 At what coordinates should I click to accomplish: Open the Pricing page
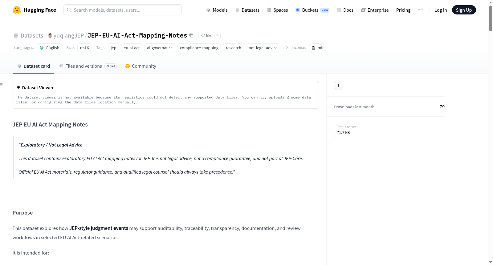(x=403, y=10)
